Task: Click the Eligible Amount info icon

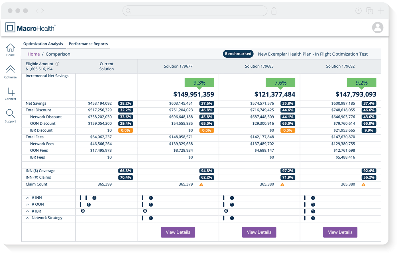Action: (x=57, y=64)
